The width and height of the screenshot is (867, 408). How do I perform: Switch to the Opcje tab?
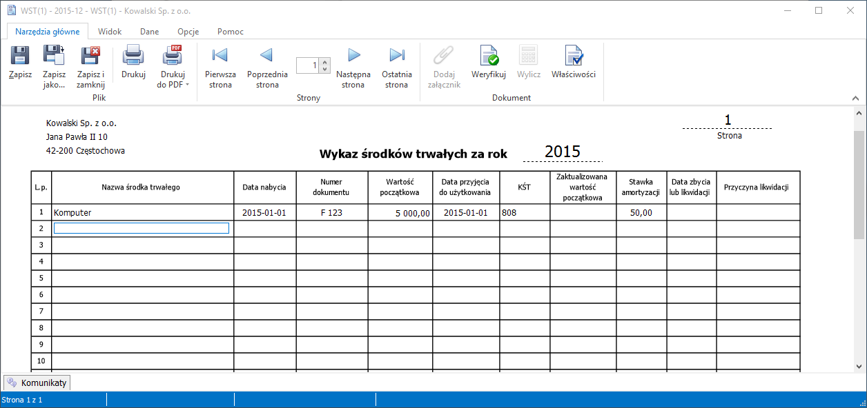[x=188, y=32]
